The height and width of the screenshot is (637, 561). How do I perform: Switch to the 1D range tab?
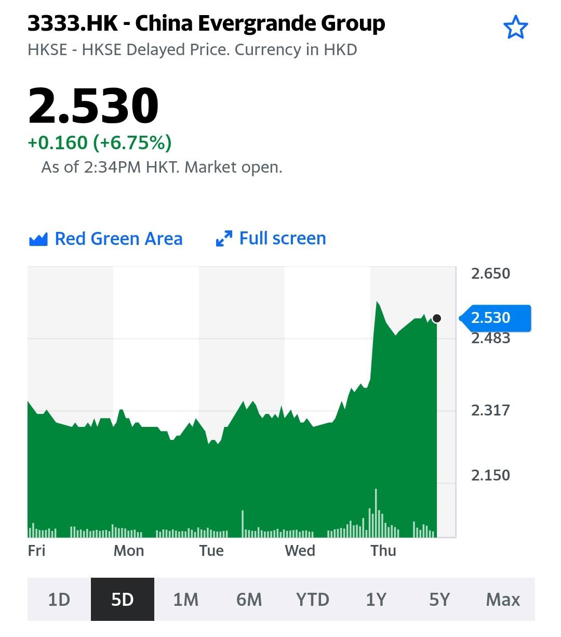[x=59, y=600]
